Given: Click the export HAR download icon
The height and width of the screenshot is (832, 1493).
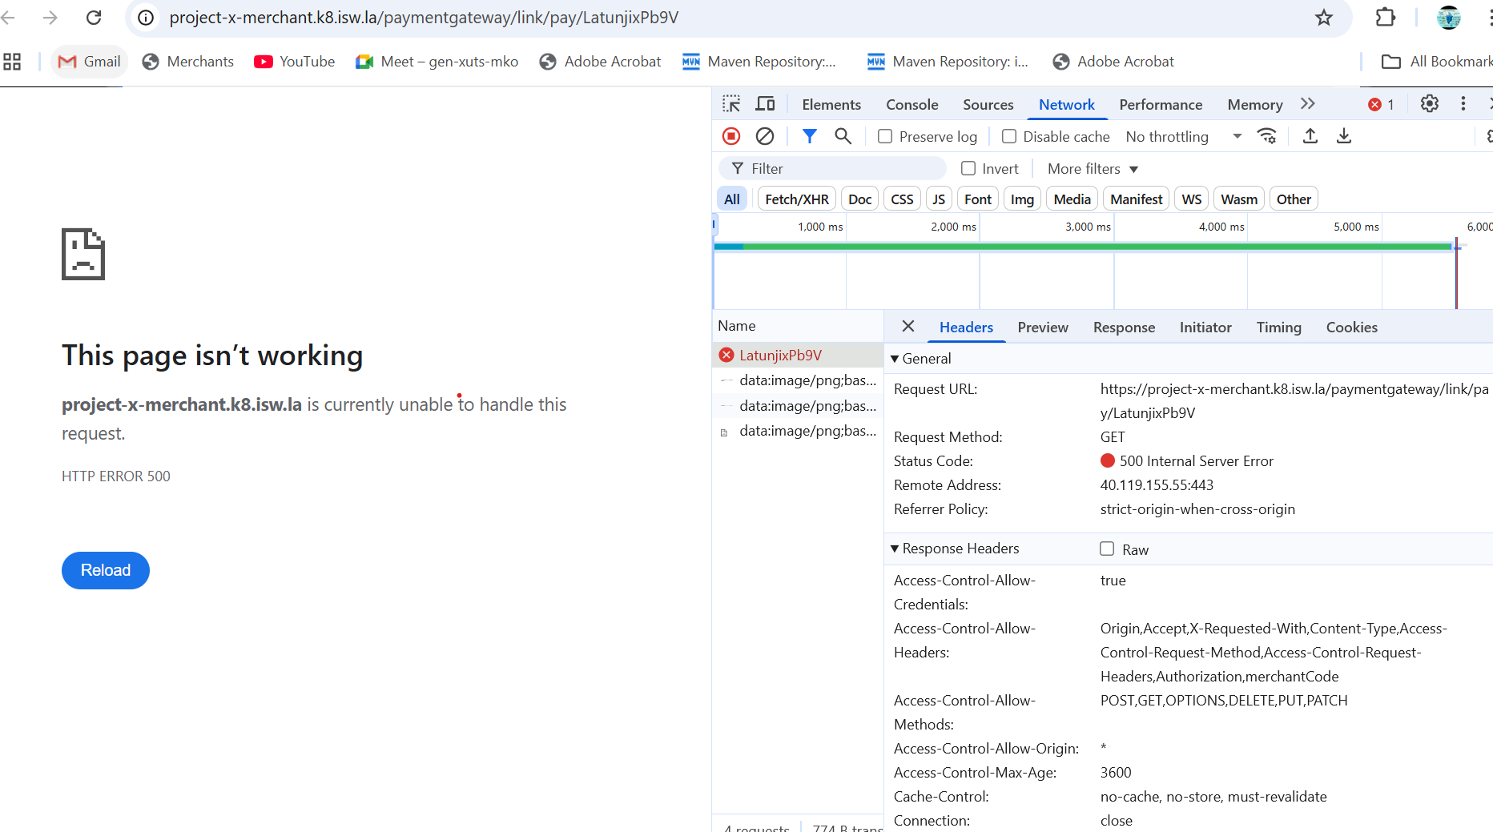Looking at the screenshot, I should click(x=1344, y=136).
